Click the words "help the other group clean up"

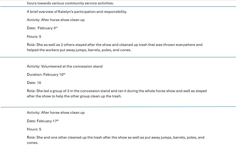point(83,96)
